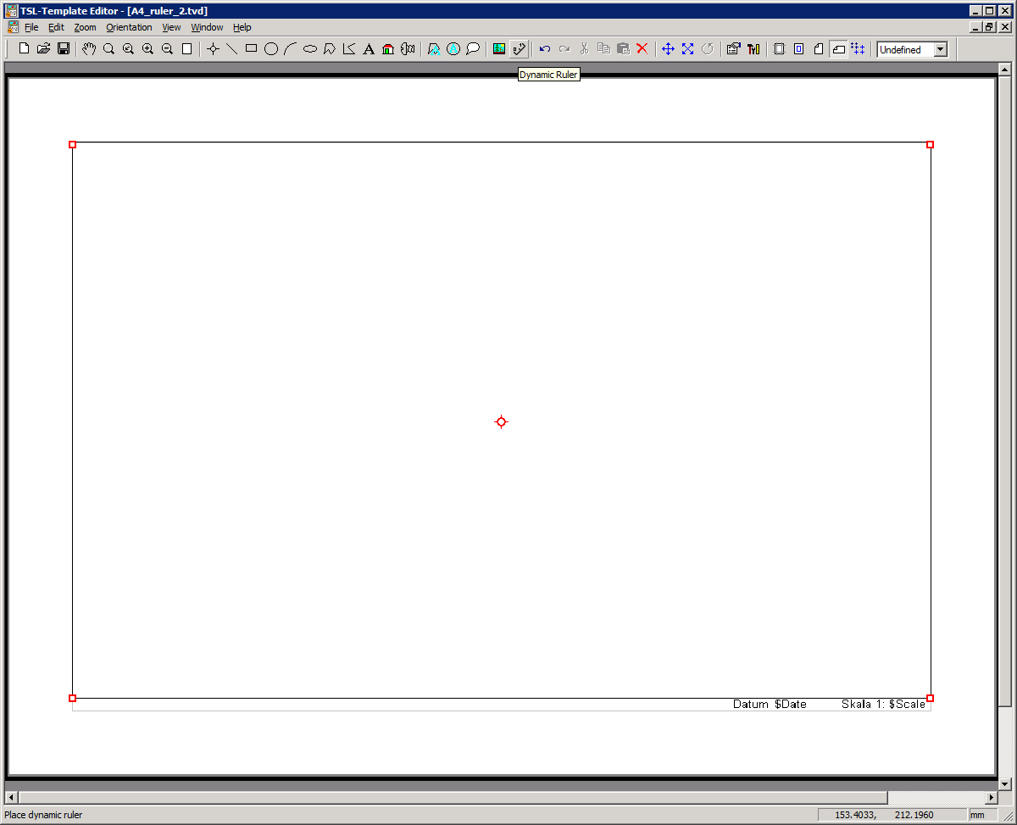This screenshot has height=825, width=1017.
Task: Click the top-left red frame handle
Action: (72, 144)
